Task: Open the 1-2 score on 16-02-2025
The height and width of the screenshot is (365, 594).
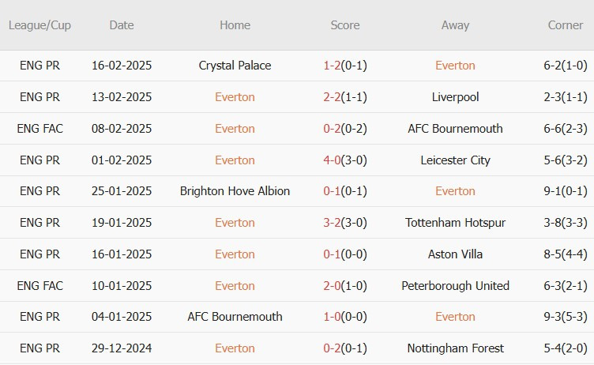Action: (x=332, y=66)
